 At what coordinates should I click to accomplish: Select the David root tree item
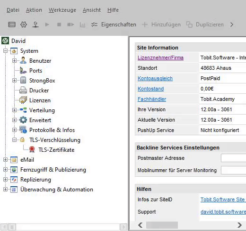coord(18,41)
